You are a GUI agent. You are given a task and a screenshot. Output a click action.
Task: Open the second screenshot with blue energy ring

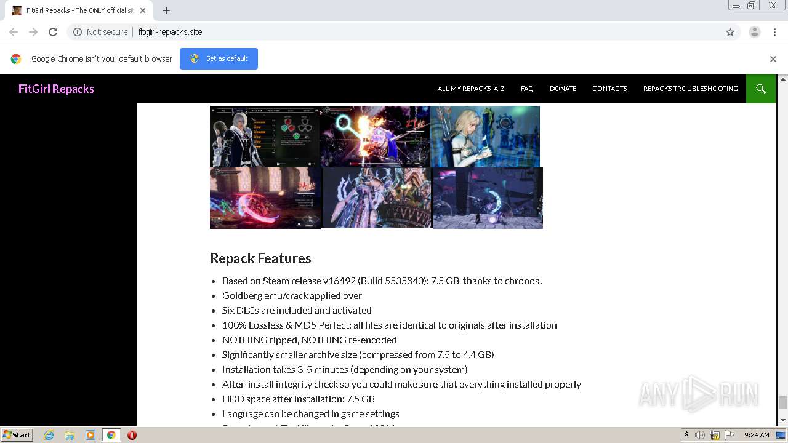[375, 137]
